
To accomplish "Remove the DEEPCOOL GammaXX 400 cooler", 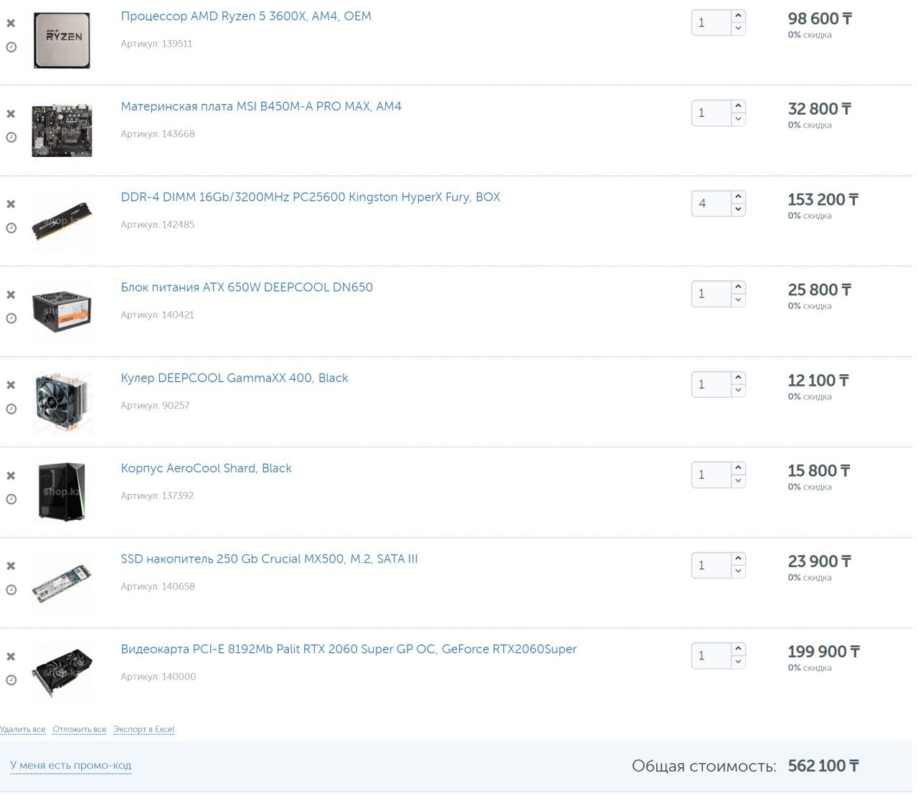I will pos(11,385).
